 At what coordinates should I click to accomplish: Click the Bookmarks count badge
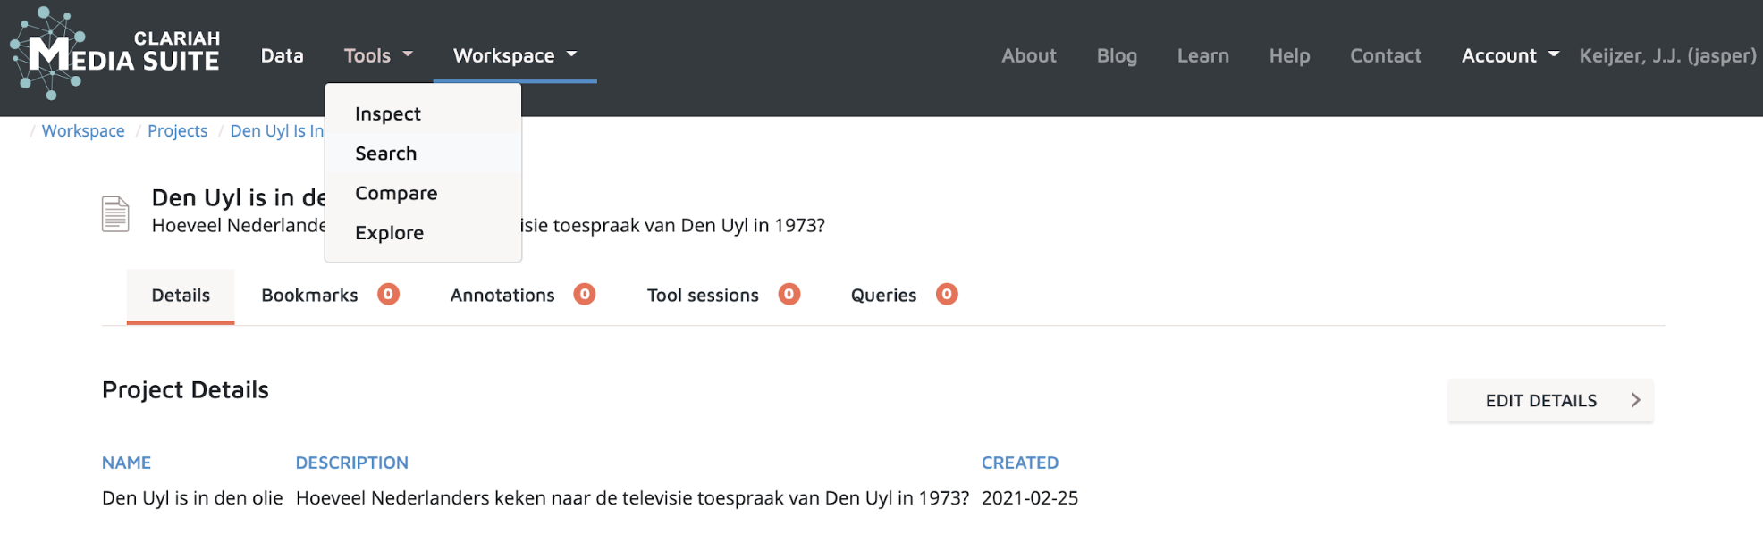pyautogui.click(x=388, y=294)
